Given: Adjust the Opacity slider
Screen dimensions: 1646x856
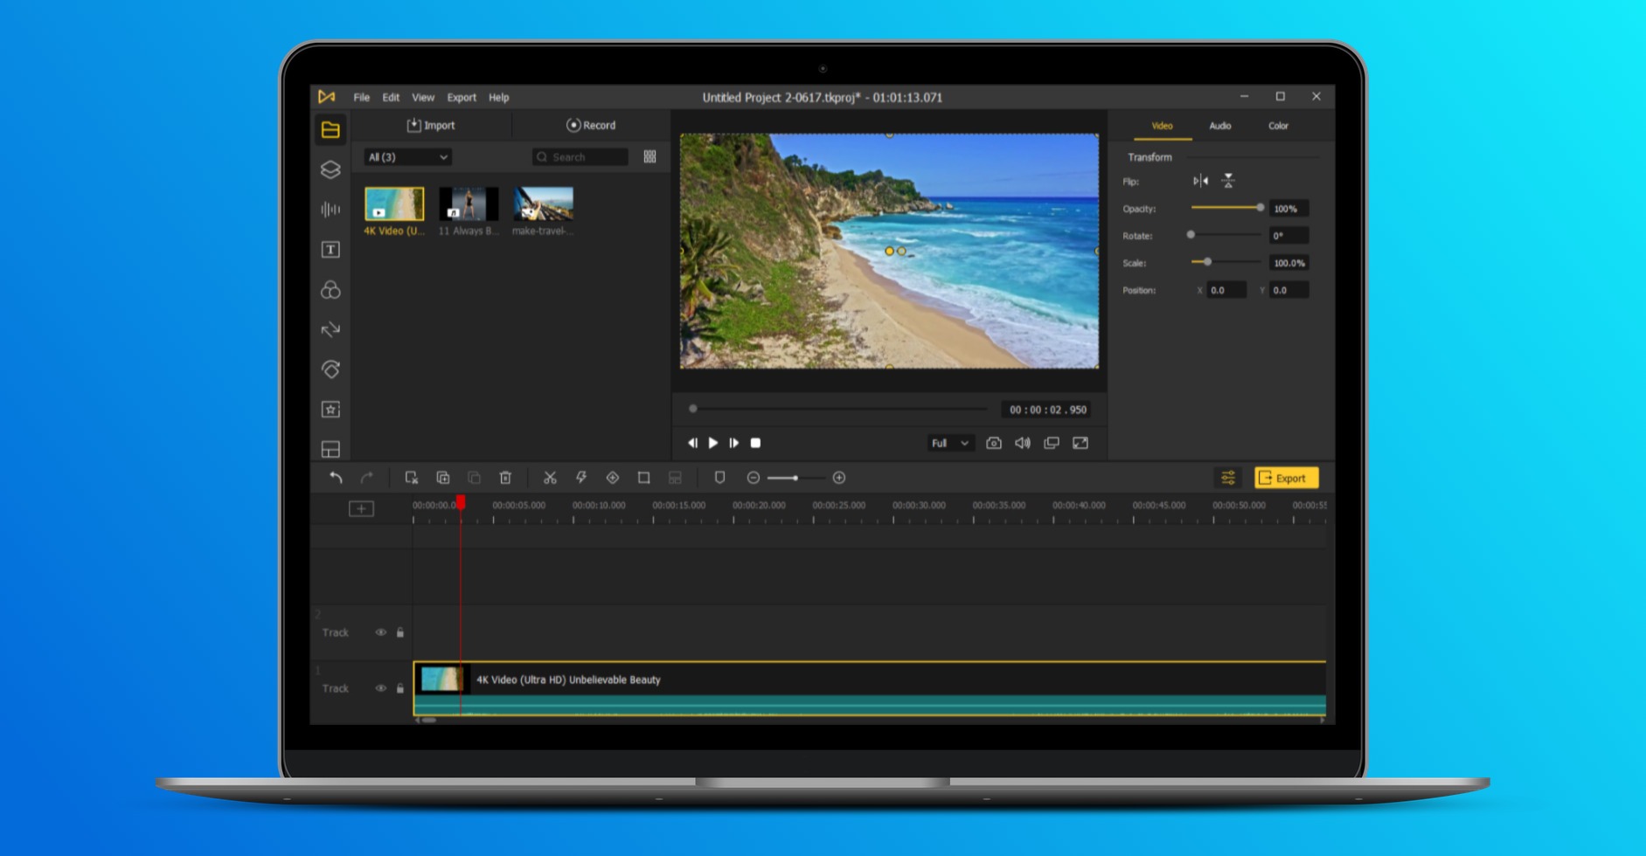Looking at the screenshot, I should [x=1260, y=208].
